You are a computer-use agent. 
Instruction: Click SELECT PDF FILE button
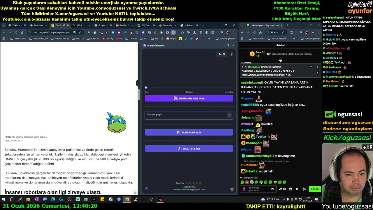coord(189,148)
